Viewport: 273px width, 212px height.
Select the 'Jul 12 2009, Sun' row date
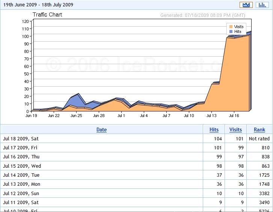pyautogui.click(x=21, y=193)
